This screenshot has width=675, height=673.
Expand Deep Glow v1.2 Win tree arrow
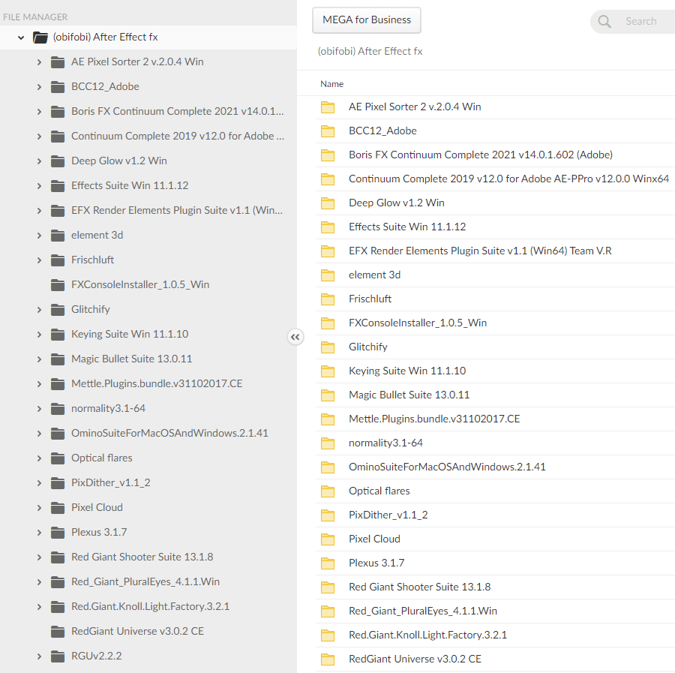[x=39, y=161]
